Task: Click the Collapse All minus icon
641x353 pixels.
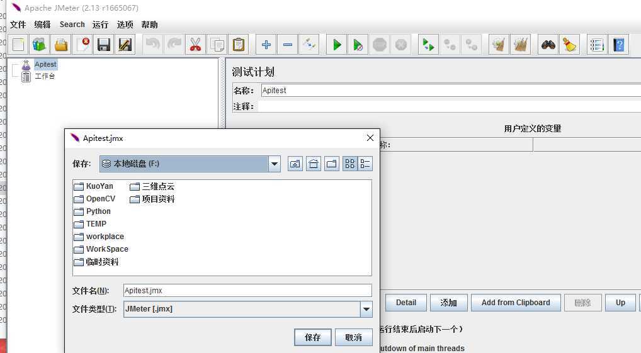Action: 287,45
